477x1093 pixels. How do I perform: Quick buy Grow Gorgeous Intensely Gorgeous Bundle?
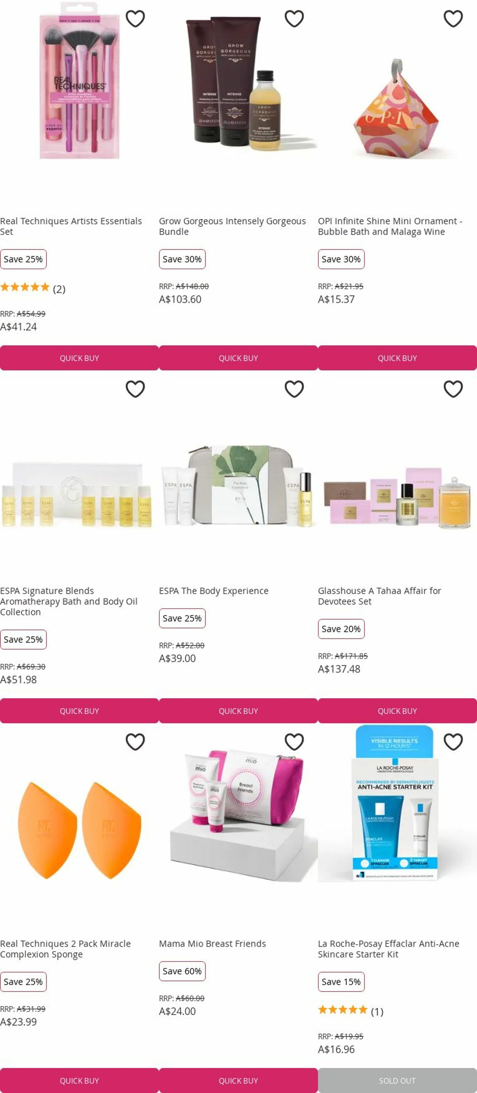238,358
